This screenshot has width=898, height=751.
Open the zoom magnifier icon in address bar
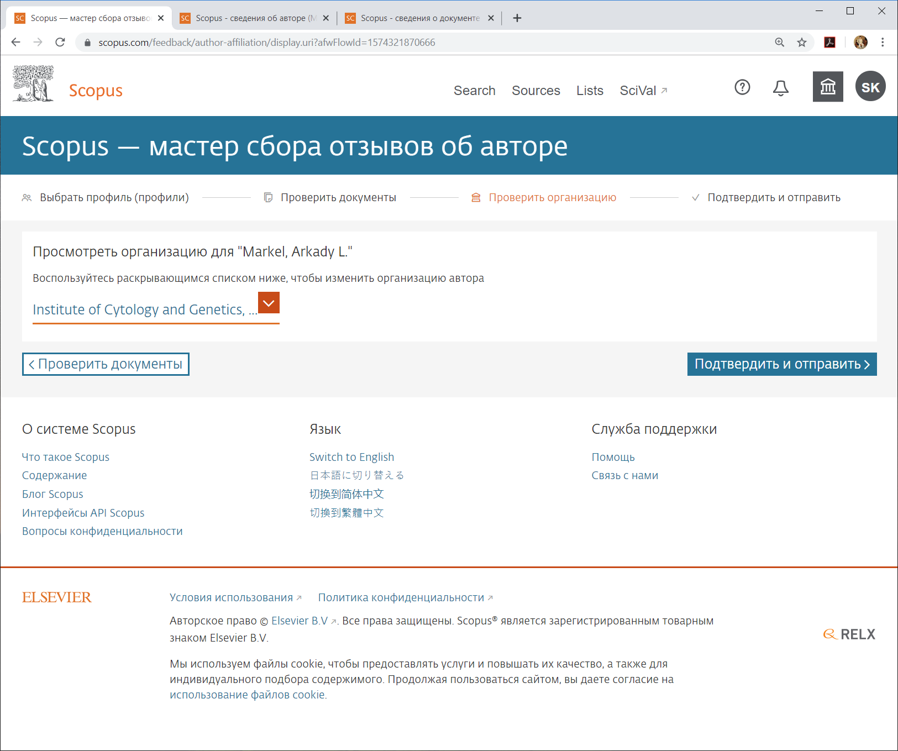pos(779,42)
